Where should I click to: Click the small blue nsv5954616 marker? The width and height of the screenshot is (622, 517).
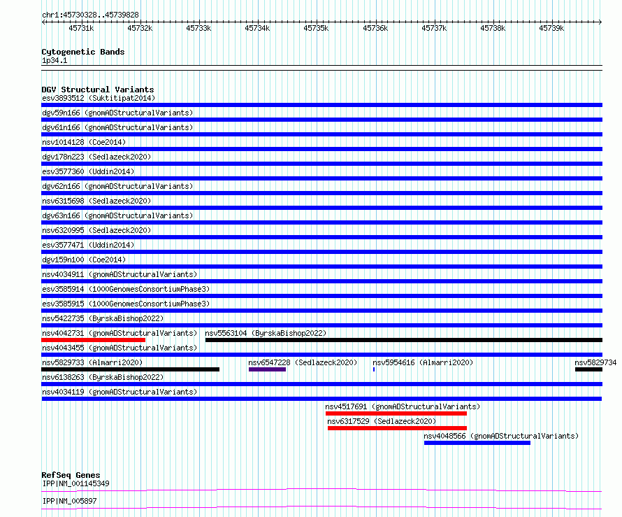374,369
